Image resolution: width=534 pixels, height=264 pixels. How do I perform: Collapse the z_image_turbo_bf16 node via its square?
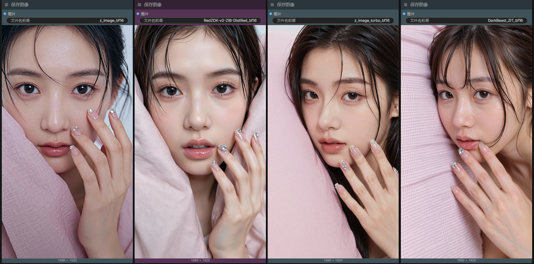(272, 5)
